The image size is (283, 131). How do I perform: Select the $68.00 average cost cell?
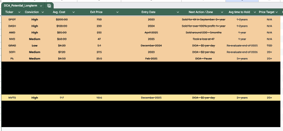[62, 39]
